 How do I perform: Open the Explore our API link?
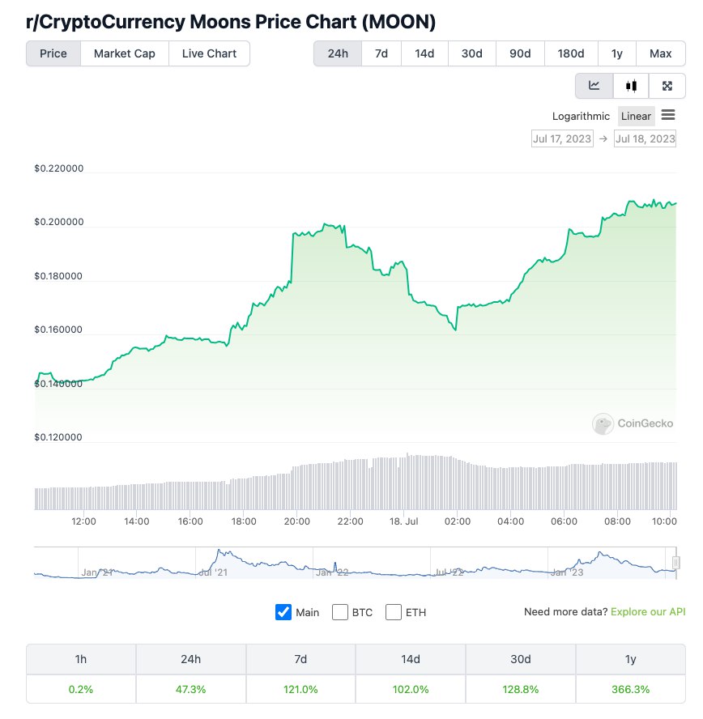click(x=648, y=611)
